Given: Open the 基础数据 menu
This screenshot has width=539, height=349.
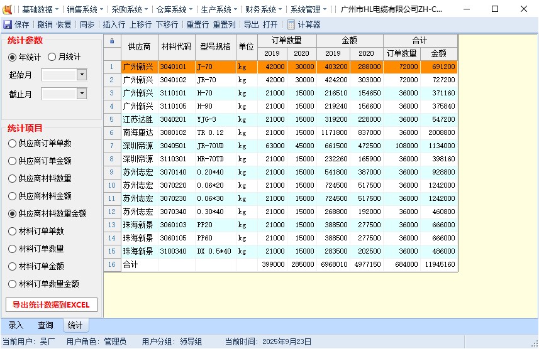Looking at the screenshot, I should click(x=40, y=9).
